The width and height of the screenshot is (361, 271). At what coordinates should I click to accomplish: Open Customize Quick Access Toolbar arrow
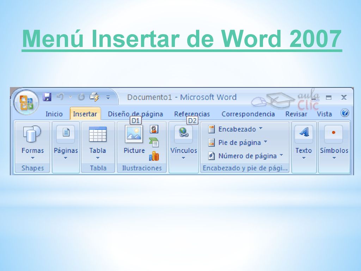108,97
